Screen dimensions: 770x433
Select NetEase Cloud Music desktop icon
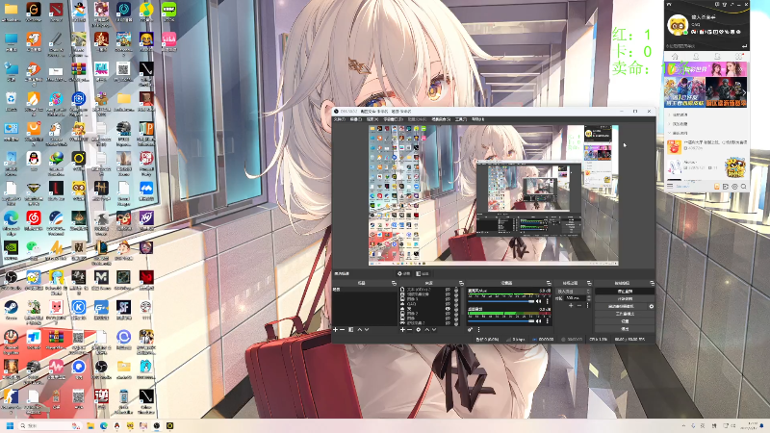(34, 219)
